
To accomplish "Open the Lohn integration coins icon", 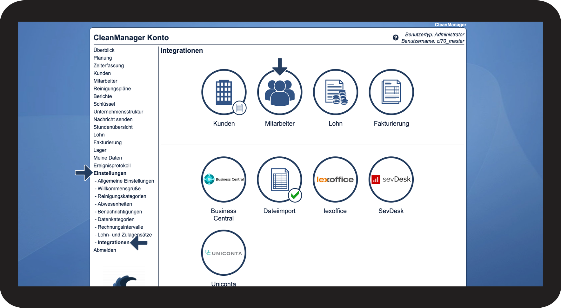I will coord(336,92).
